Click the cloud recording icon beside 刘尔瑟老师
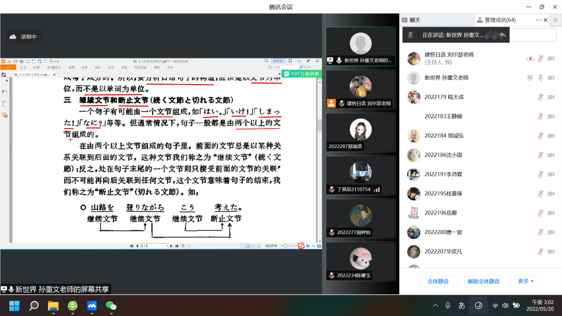 (530, 59)
